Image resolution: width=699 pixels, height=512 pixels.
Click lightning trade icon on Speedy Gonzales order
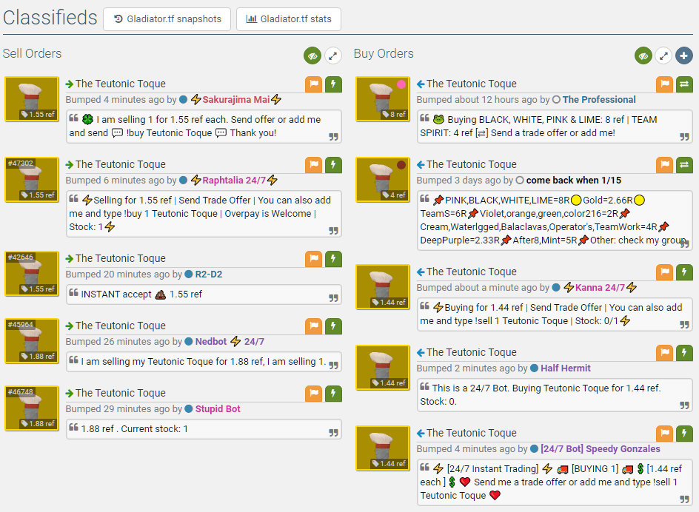point(684,434)
